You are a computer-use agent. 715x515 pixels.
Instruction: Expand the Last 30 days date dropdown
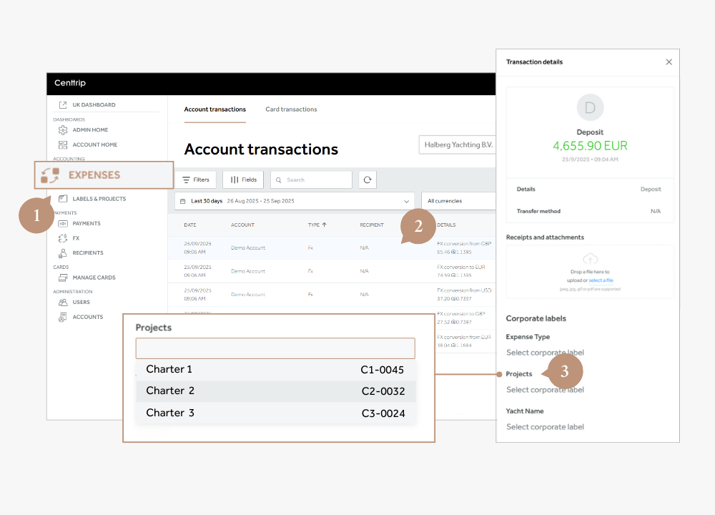coord(406,202)
